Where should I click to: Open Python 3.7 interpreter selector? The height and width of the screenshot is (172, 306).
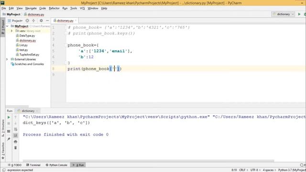point(292,170)
